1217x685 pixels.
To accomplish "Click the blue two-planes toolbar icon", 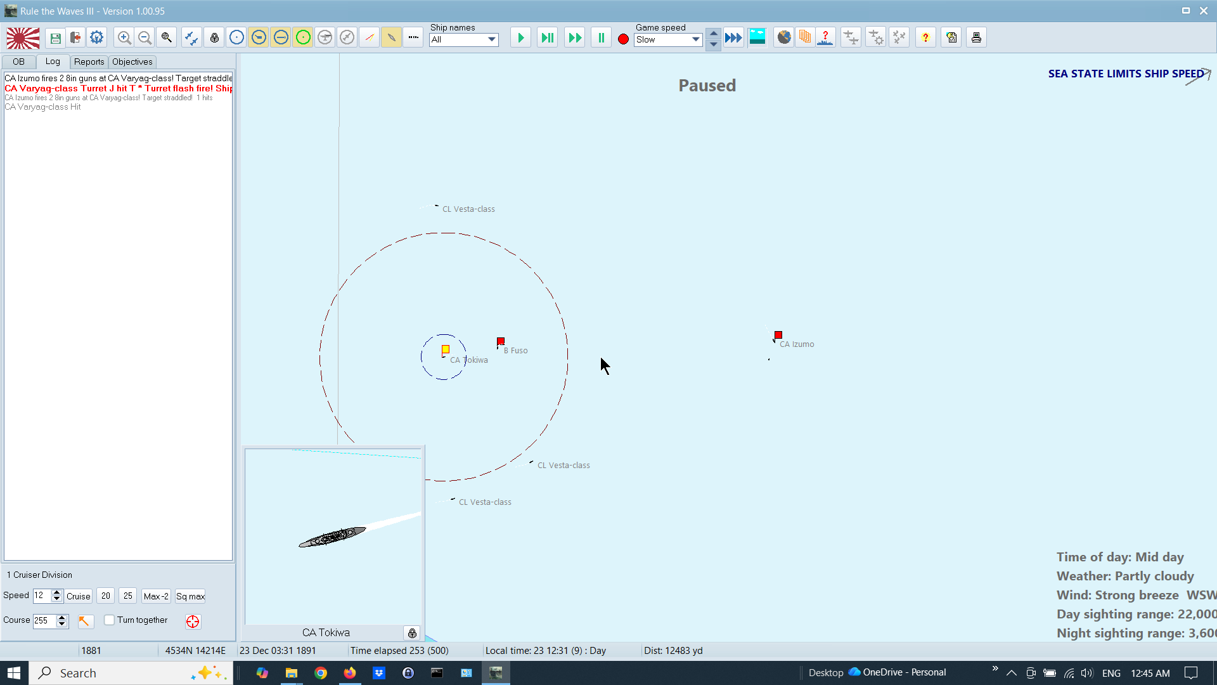I will click(x=191, y=38).
